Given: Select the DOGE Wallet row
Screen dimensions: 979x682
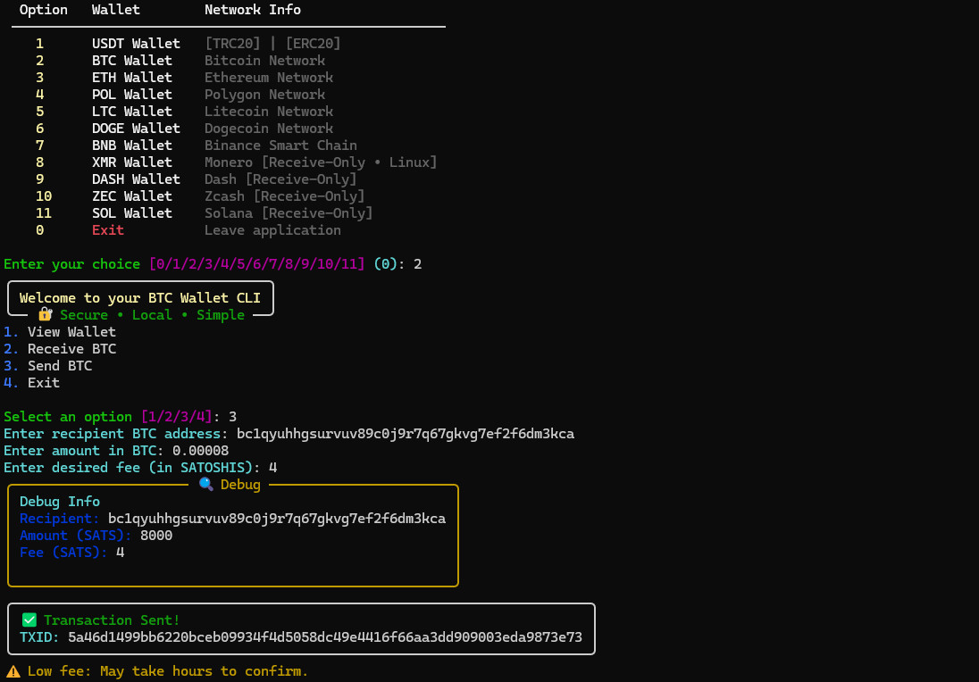Looking at the screenshot, I should point(135,129).
